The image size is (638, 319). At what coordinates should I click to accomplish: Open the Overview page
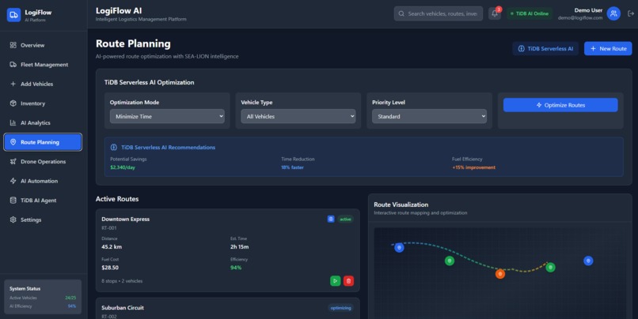(43, 45)
